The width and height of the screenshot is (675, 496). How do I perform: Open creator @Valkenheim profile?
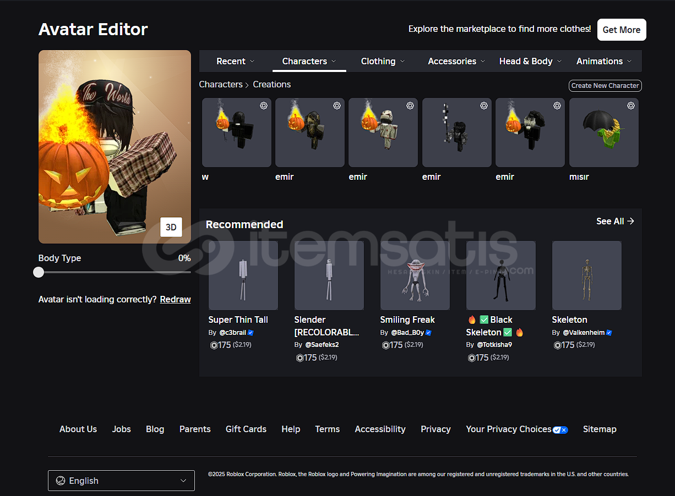pyautogui.click(x=584, y=333)
